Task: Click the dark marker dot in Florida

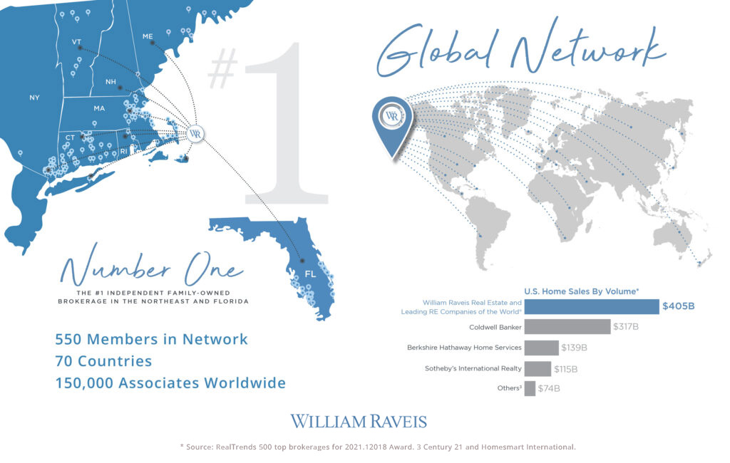Action: (302, 261)
